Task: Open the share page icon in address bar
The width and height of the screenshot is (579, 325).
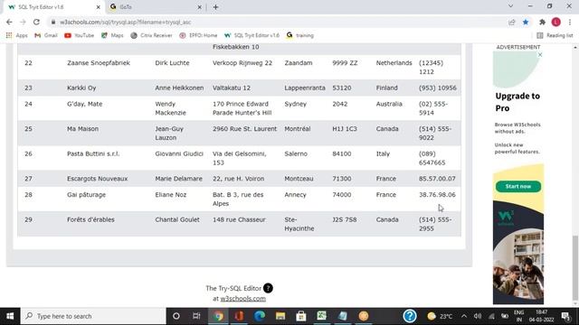Action: click(x=511, y=22)
